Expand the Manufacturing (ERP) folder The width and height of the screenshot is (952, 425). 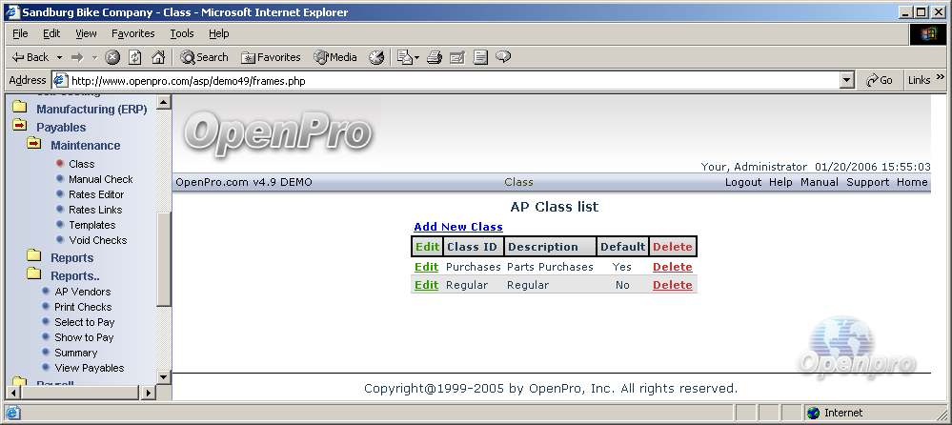19,109
